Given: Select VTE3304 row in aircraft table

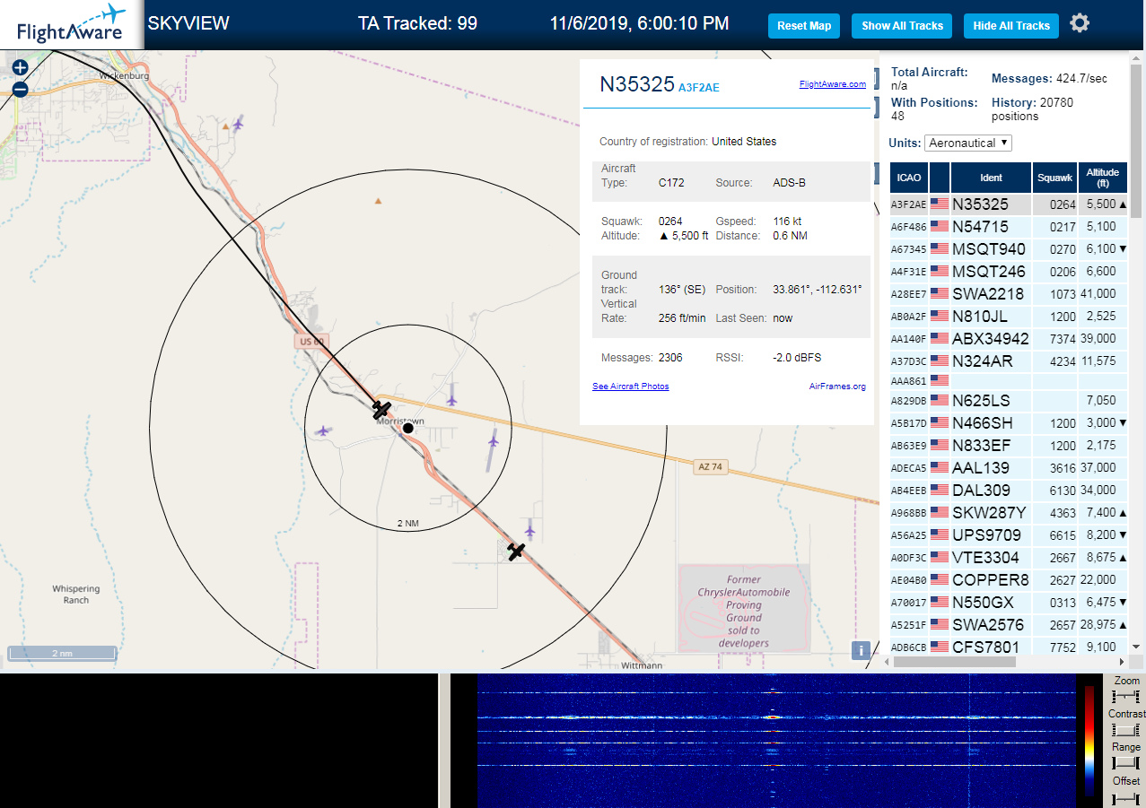Looking at the screenshot, I should coord(1009,557).
